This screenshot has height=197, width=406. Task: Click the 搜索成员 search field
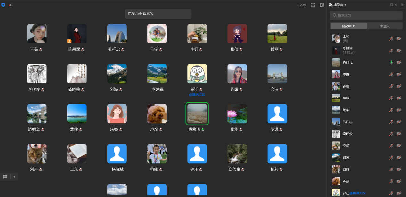(x=366, y=15)
